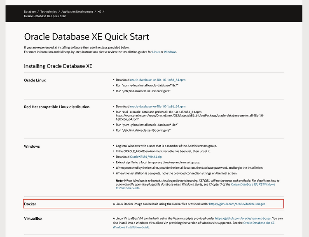Download rpm under Red Hat compatible section
Screen dimensions: 309x237
158,106
